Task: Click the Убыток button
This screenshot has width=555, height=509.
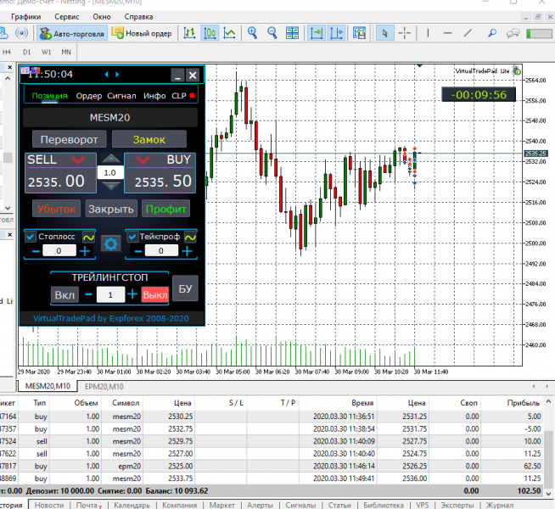Action: 56,209
